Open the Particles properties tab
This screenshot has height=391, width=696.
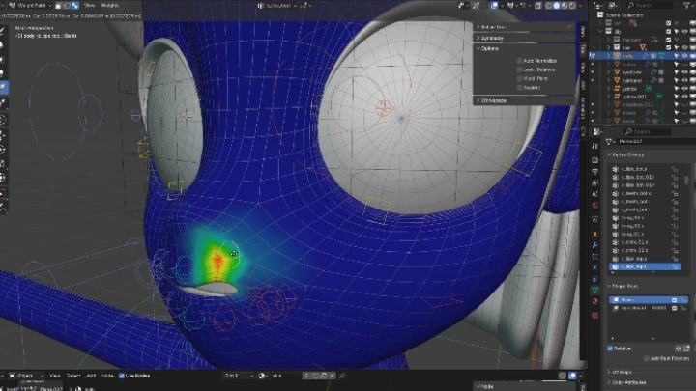(x=595, y=256)
